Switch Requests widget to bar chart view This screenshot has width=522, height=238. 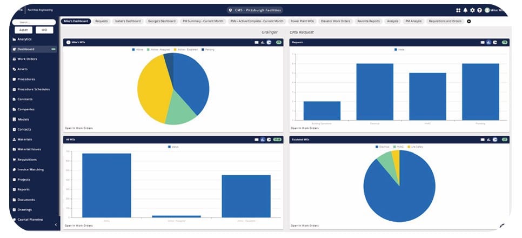[x=488, y=42]
